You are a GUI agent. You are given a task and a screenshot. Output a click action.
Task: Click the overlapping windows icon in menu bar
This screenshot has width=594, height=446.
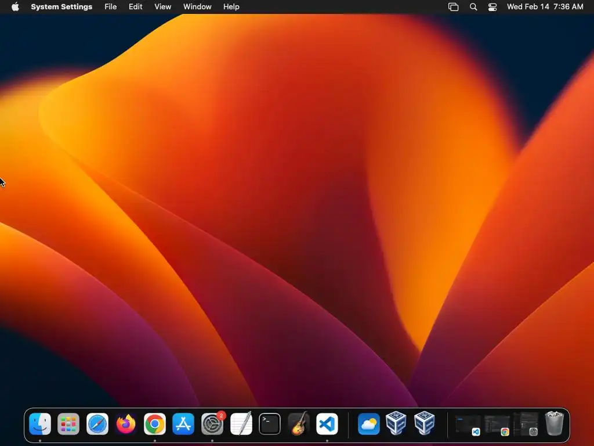point(453,7)
